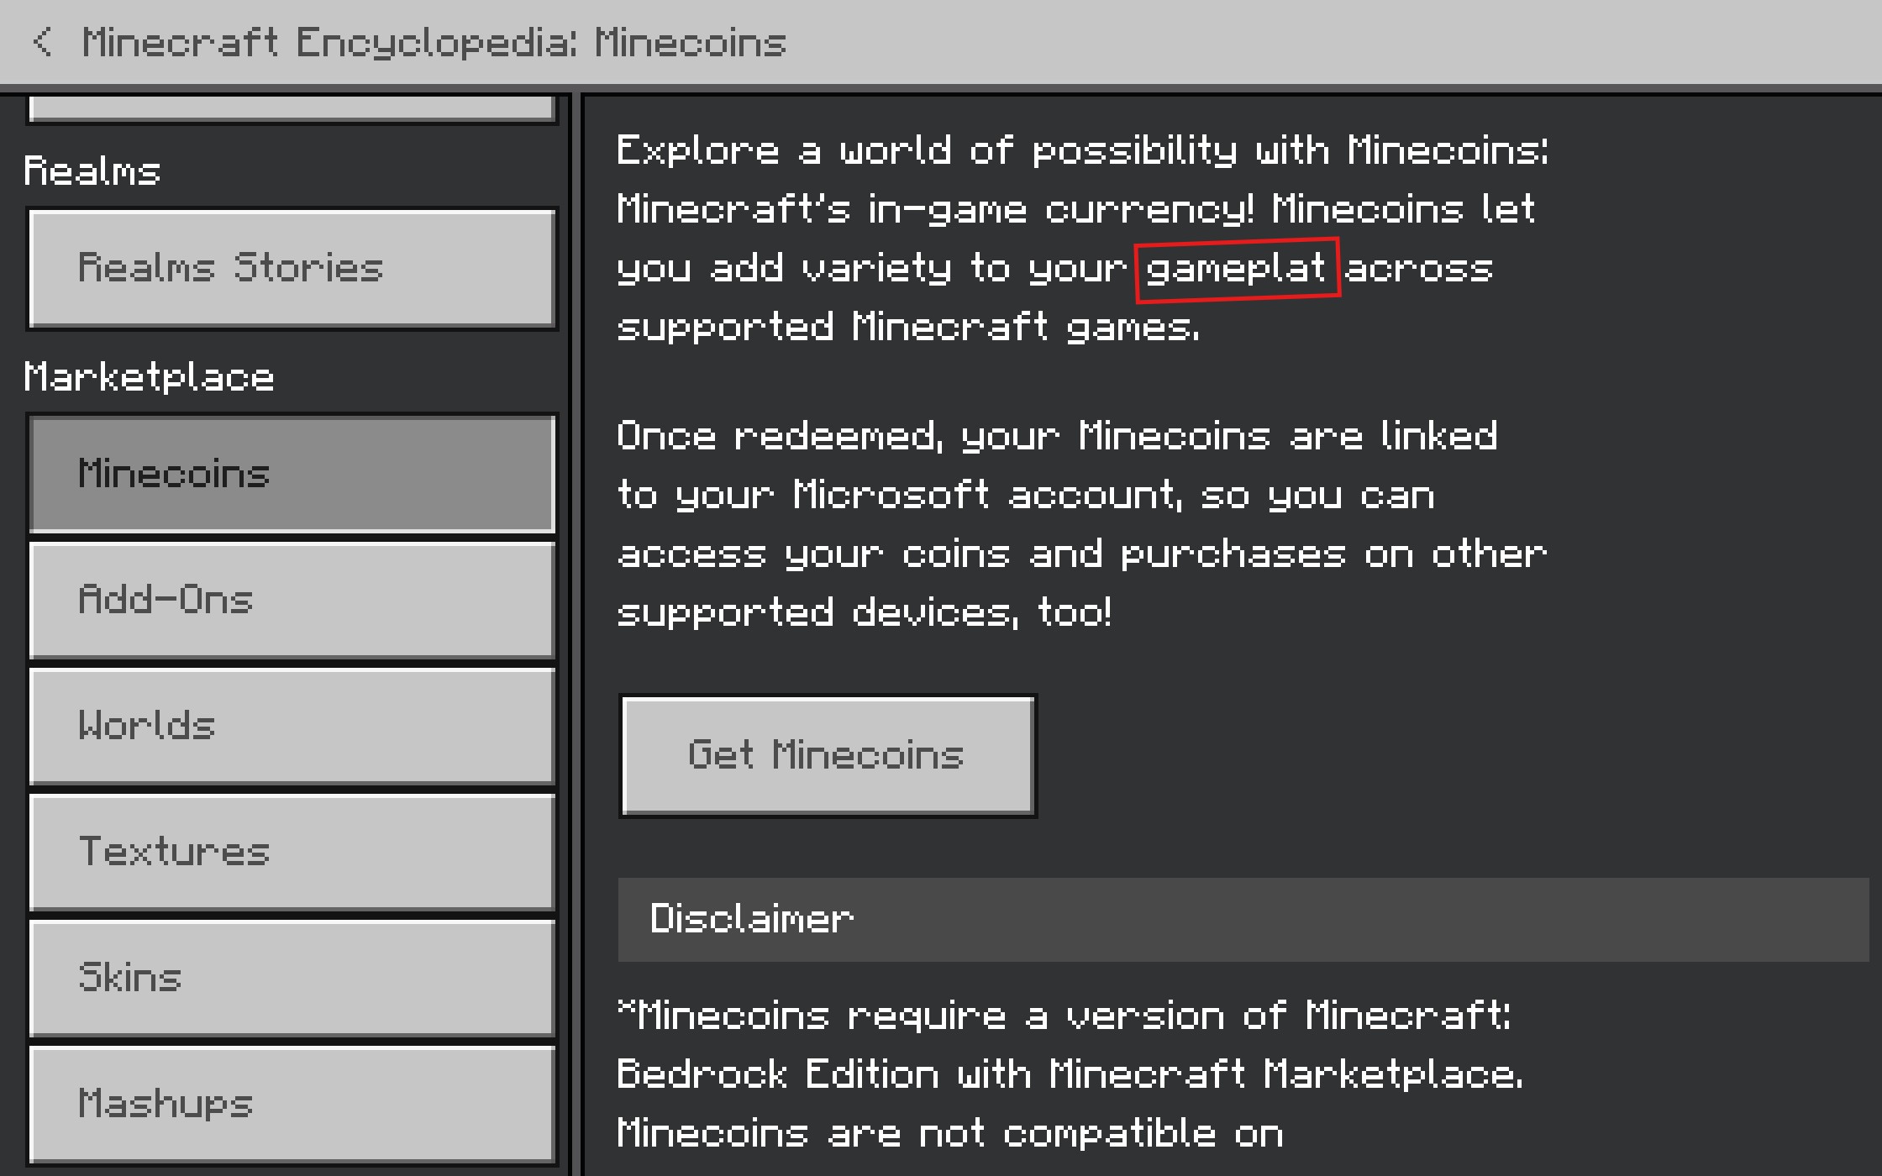The width and height of the screenshot is (1882, 1176).
Task: Open the Skins sidebar page
Action: tap(292, 978)
